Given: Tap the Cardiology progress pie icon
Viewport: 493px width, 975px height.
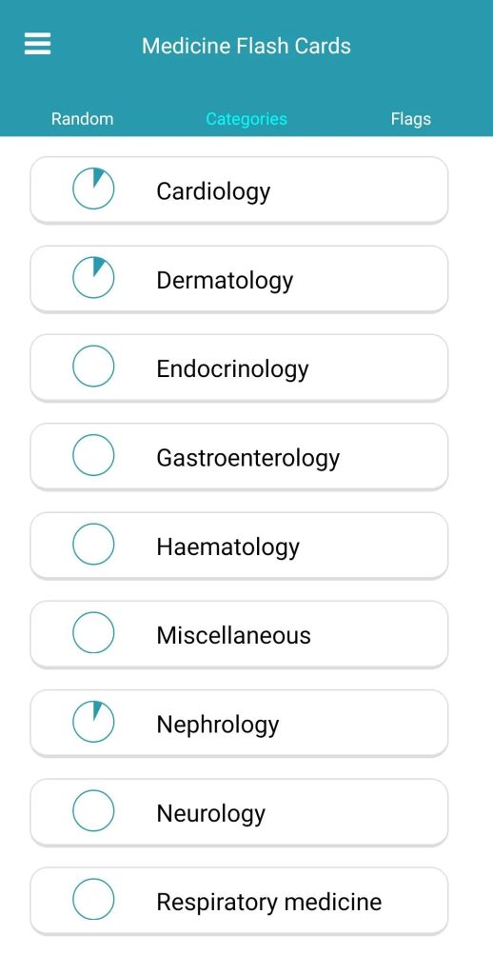Looking at the screenshot, I should coord(93,189).
